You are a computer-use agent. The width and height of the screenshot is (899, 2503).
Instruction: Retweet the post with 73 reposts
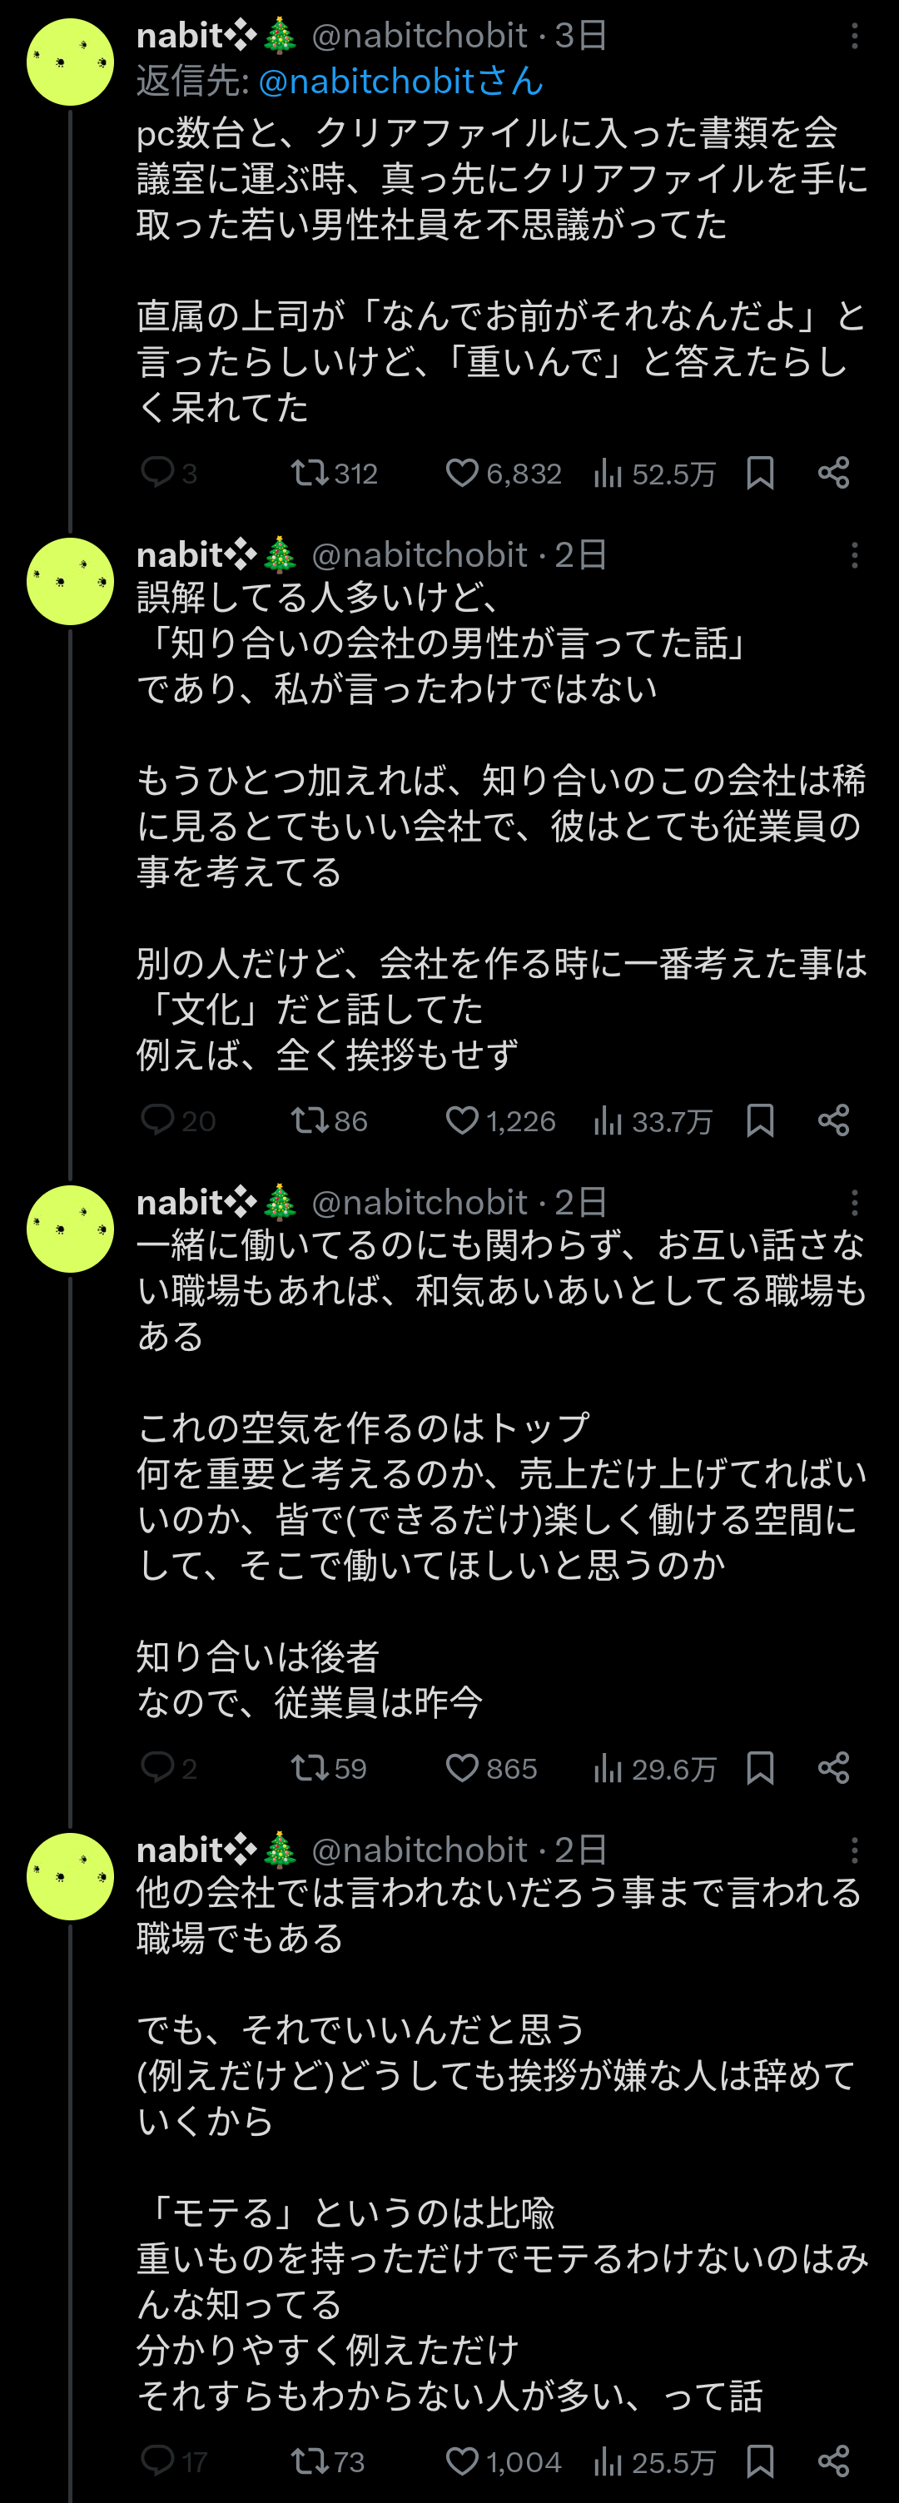[310, 2461]
